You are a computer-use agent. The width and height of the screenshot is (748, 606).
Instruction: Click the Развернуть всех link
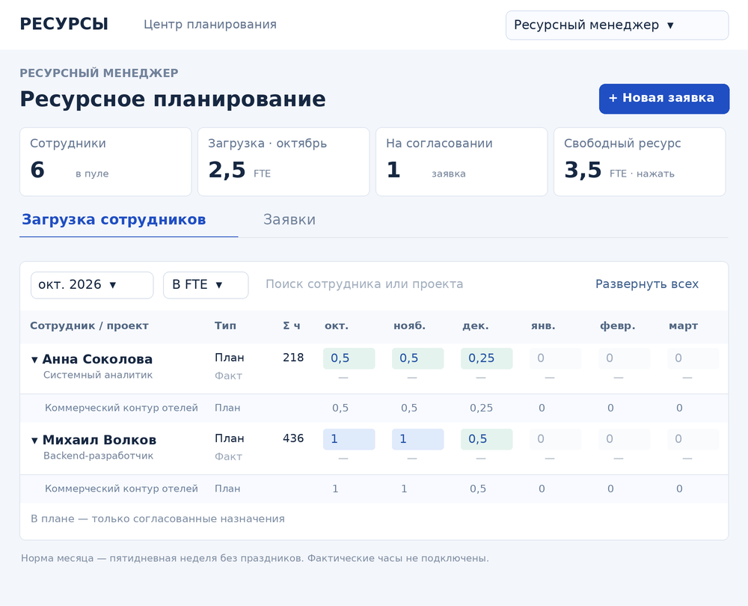pos(647,284)
